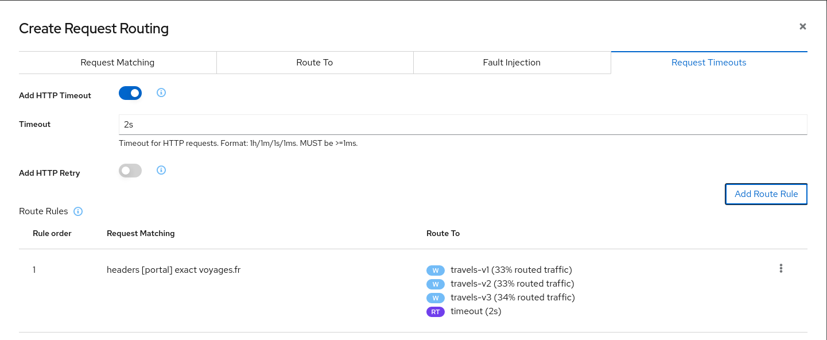Click the RT badge beside timeout
This screenshot has height=340, width=827.
tap(436, 312)
